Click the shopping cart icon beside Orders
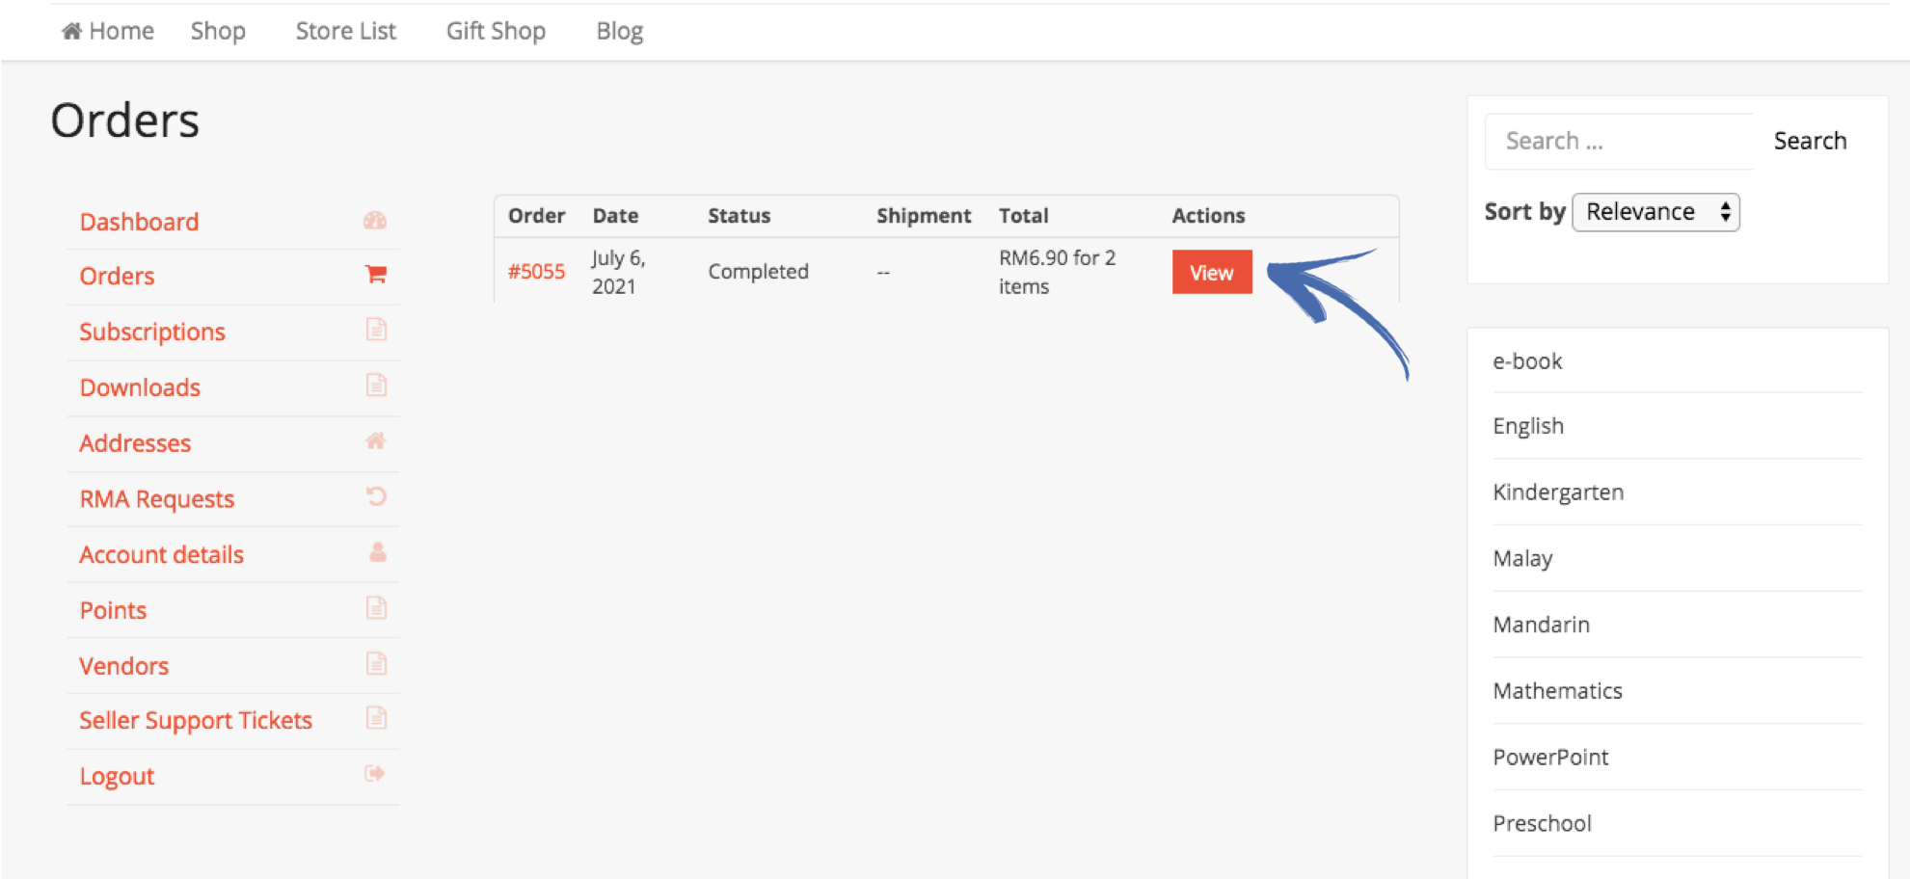 pyautogui.click(x=375, y=275)
